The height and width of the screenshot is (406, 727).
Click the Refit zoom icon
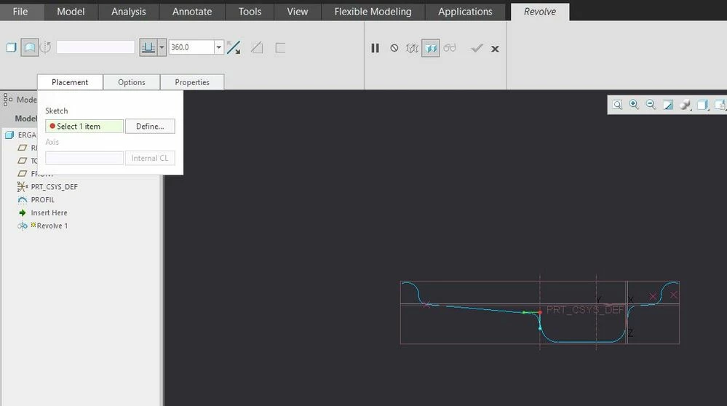pos(617,105)
